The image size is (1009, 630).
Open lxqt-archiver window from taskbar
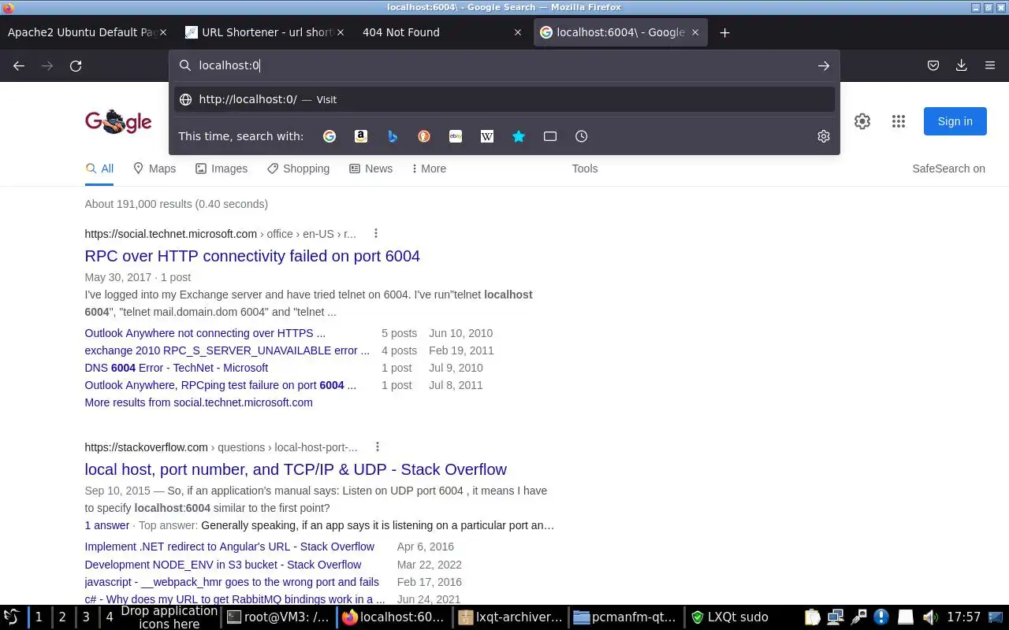pyautogui.click(x=511, y=617)
